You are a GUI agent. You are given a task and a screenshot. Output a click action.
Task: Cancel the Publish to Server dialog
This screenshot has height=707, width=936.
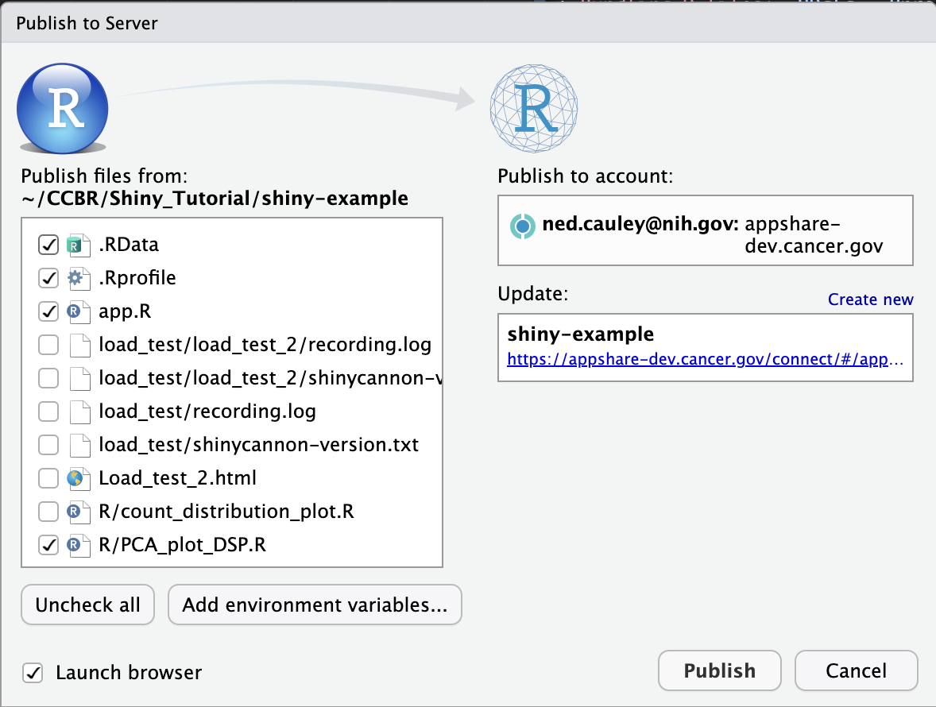pyautogui.click(x=856, y=671)
